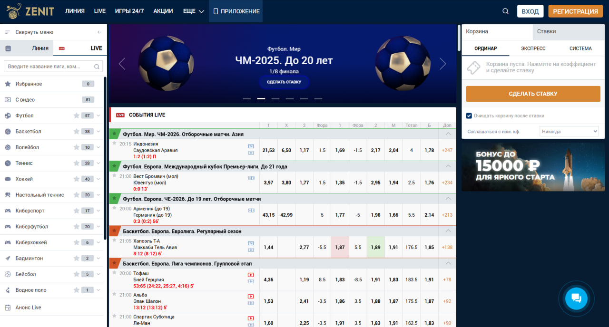
Task: Click the orange Сделать ставку button
Action: coord(533,94)
